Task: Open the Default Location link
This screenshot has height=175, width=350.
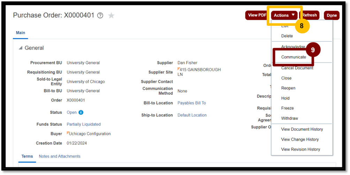Action: [x=192, y=115]
